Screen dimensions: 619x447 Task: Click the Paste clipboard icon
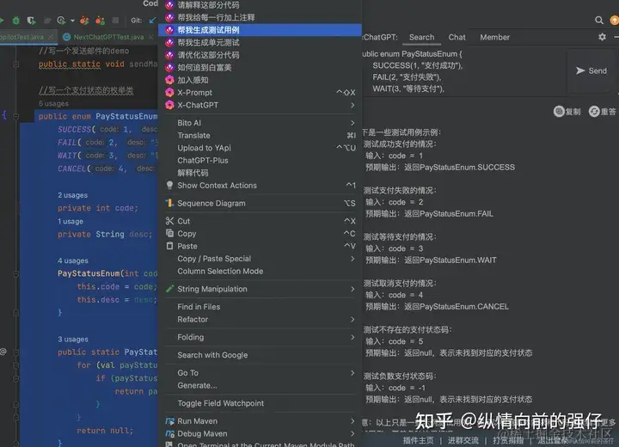pos(169,246)
